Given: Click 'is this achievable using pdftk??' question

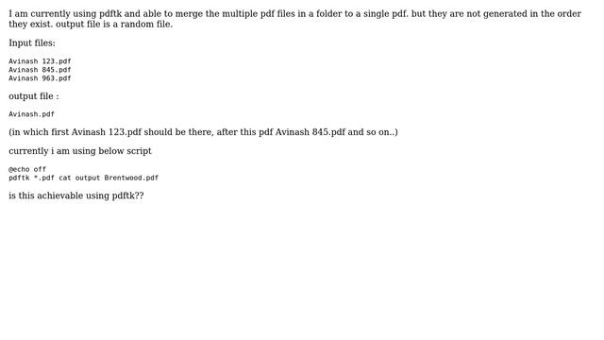Looking at the screenshot, I should [x=76, y=195].
